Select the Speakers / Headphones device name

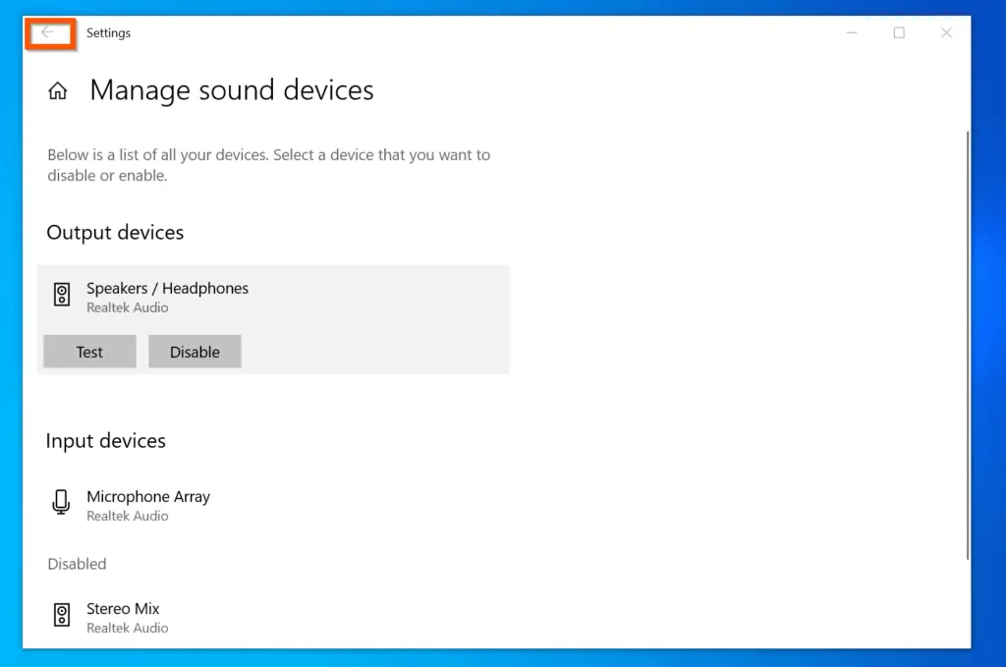(167, 289)
